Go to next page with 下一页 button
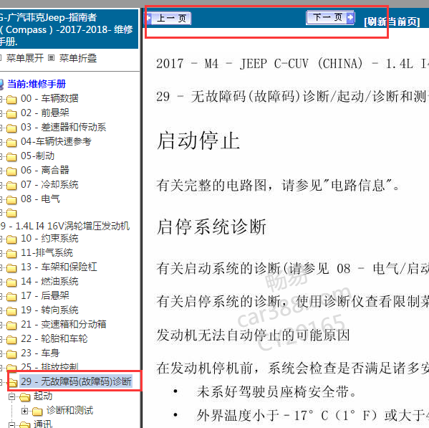429x428 pixels. click(x=330, y=18)
